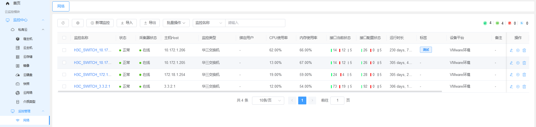Click the 介质类型 media type icon
Screen dimensions: 536x127
(18, 102)
